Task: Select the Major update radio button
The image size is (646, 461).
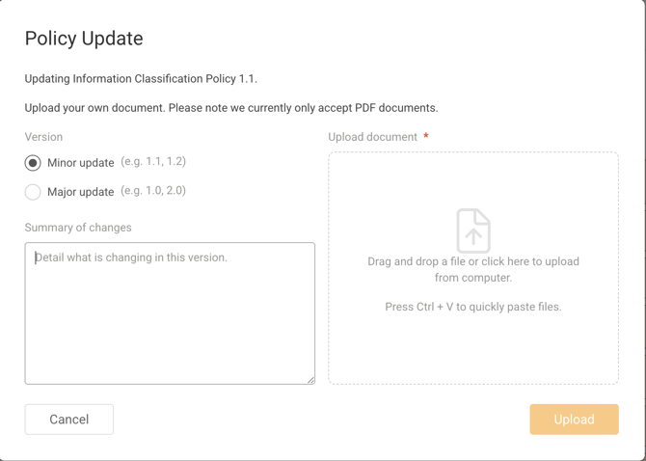Action: tap(33, 192)
